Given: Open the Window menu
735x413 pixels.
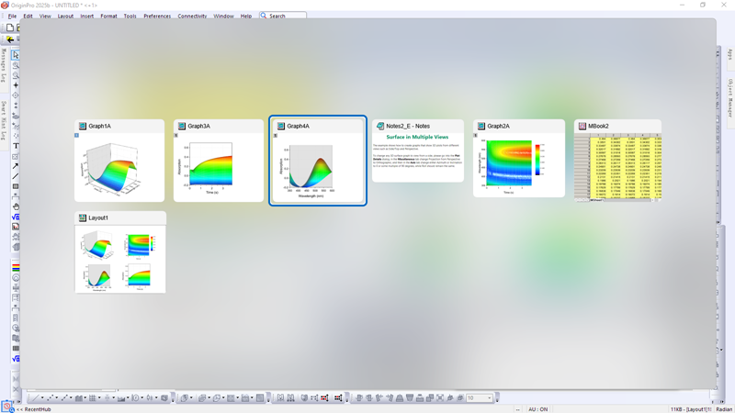Looking at the screenshot, I should click(223, 16).
